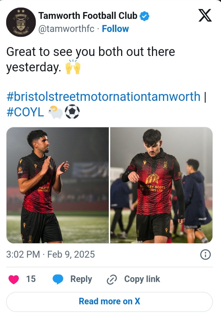The width and height of the screenshot is (221, 319).
Task: Click the Tamworth Football Club display name
Action: [88, 16]
